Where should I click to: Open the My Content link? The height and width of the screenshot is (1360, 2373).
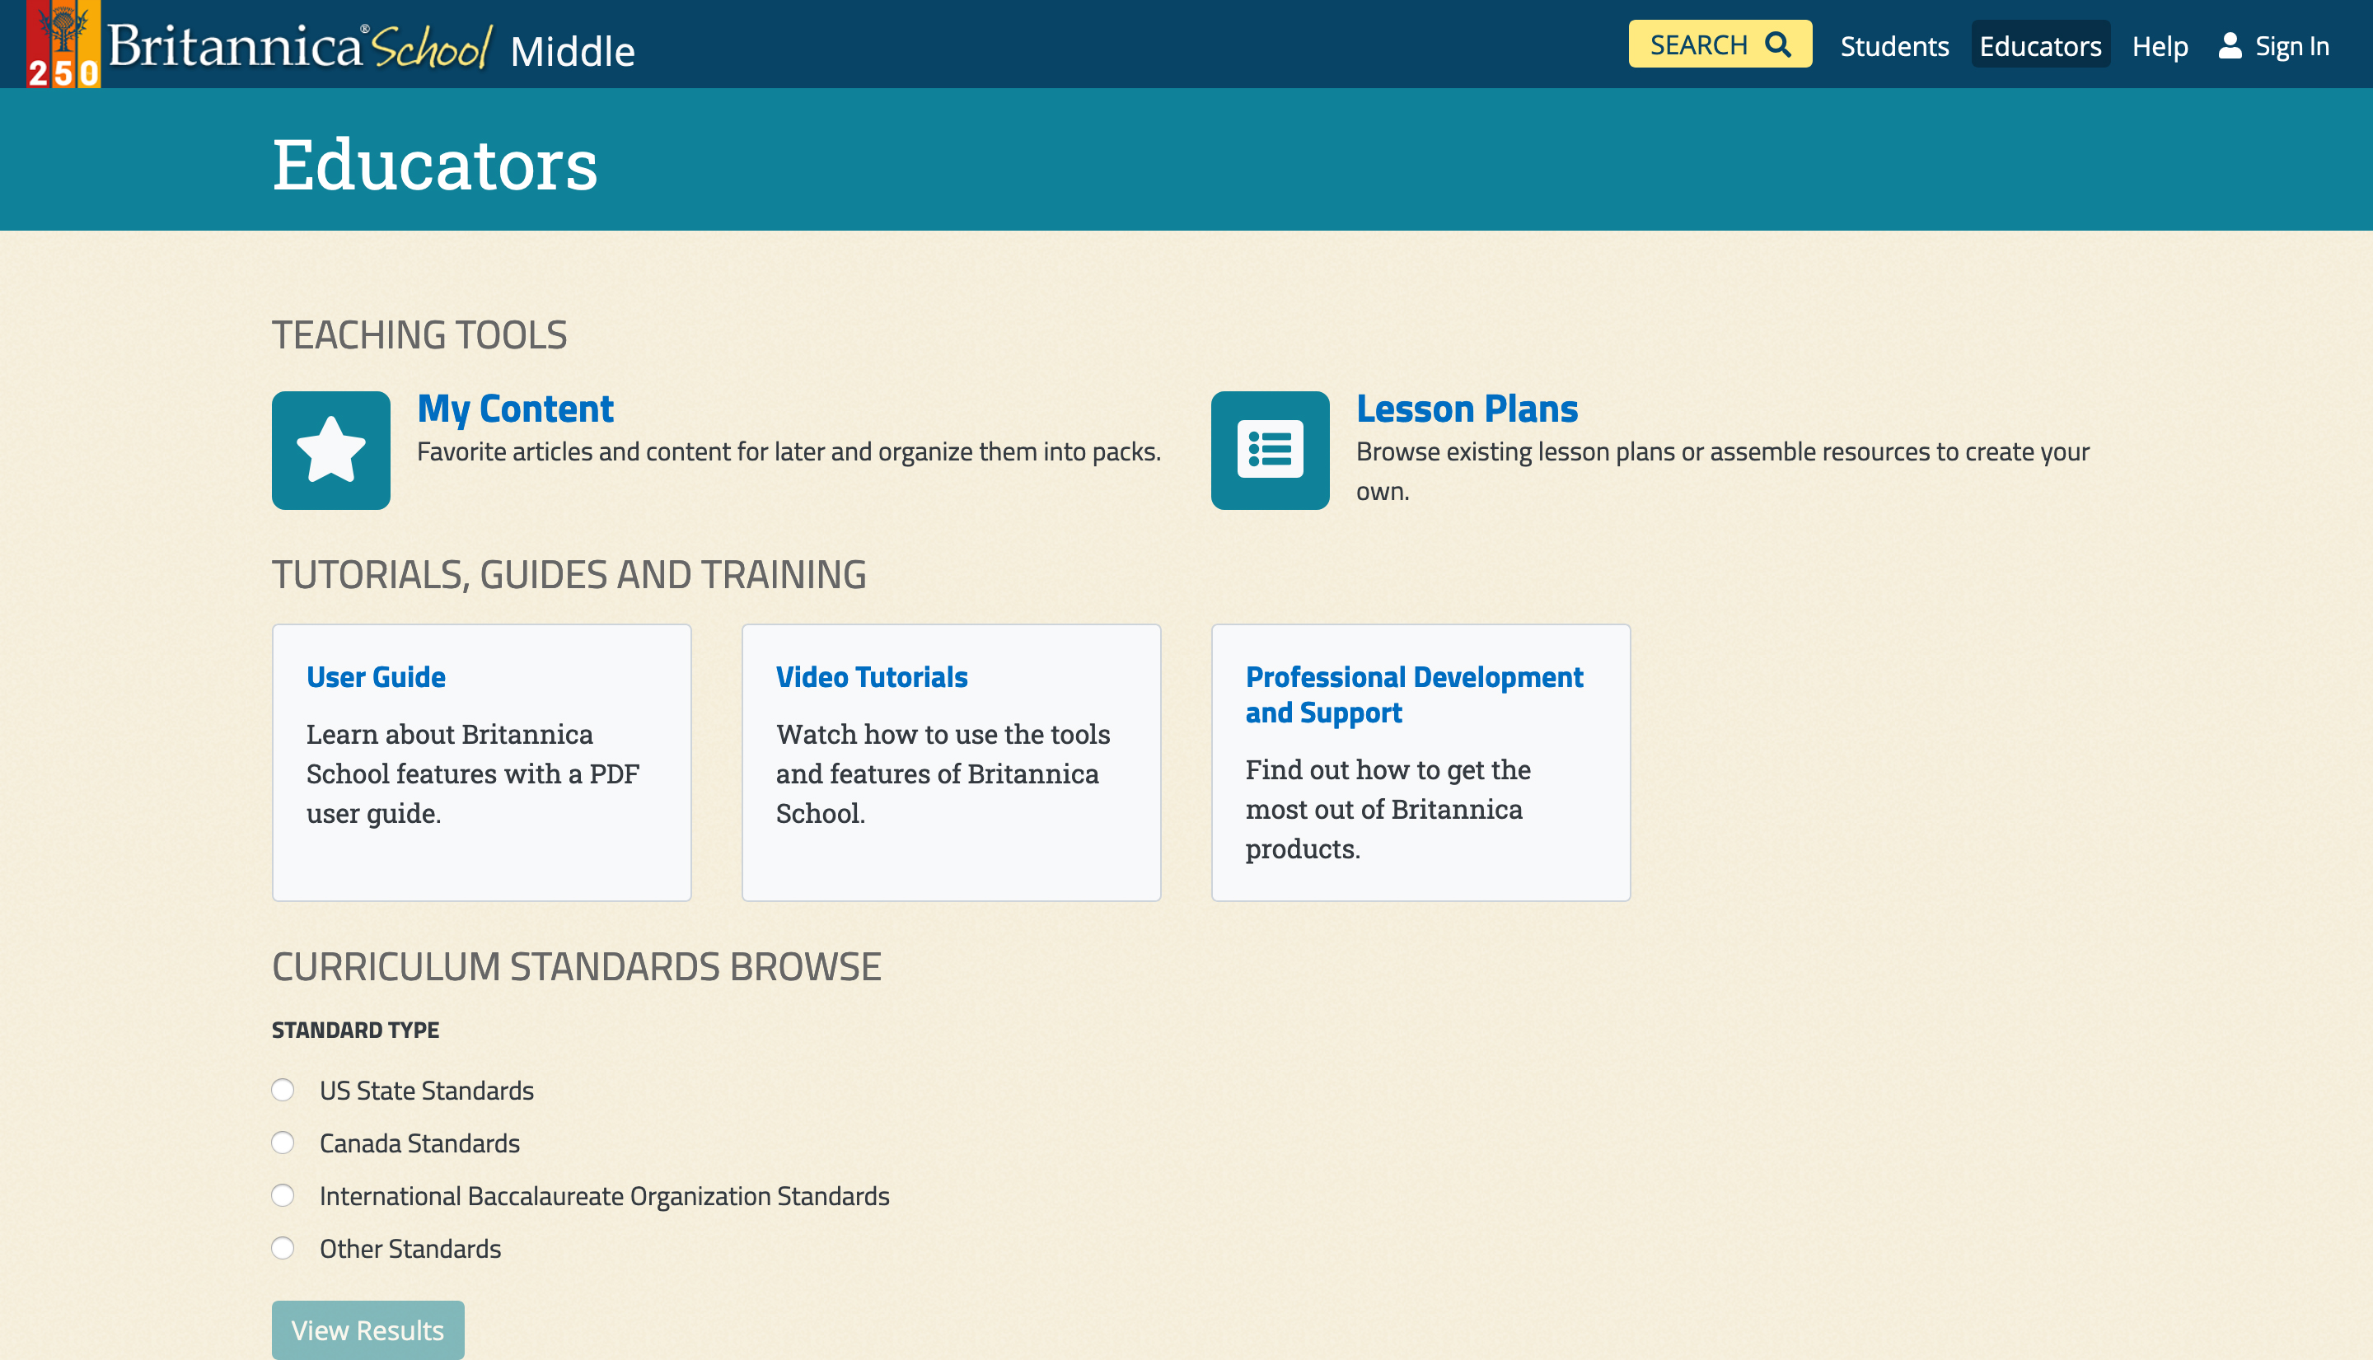pos(515,409)
